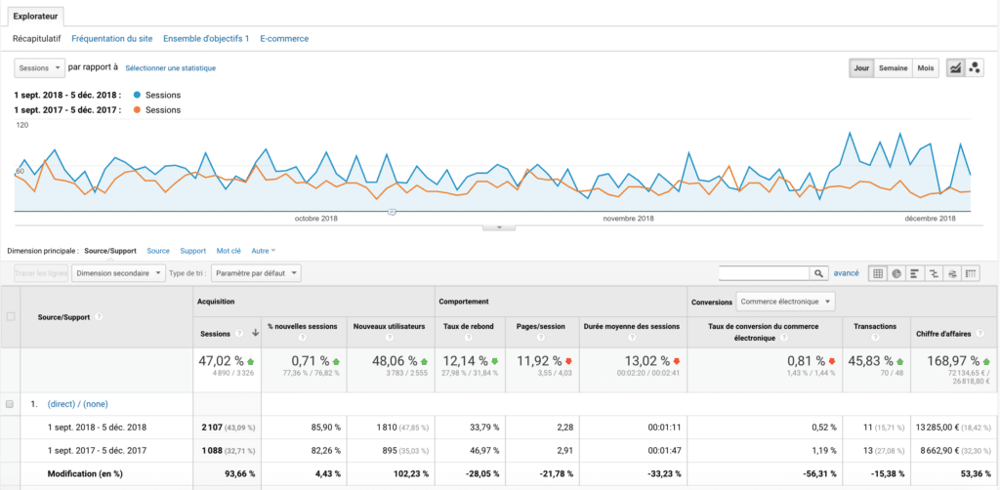The width and height of the screenshot is (1000, 490).
Task: Click into the table search field
Action: [x=764, y=274]
